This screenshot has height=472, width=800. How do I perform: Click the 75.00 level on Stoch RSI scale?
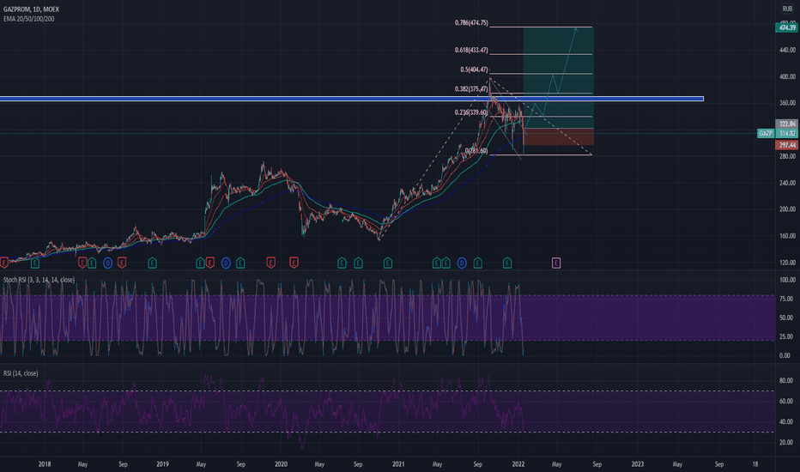point(787,299)
